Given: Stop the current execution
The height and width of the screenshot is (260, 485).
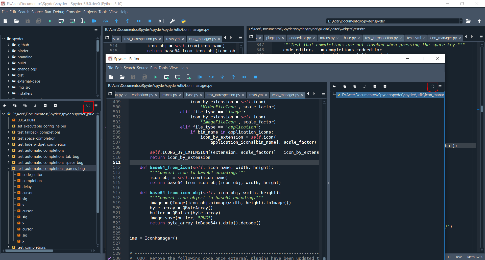Looking at the screenshot, I should [x=150, y=21].
